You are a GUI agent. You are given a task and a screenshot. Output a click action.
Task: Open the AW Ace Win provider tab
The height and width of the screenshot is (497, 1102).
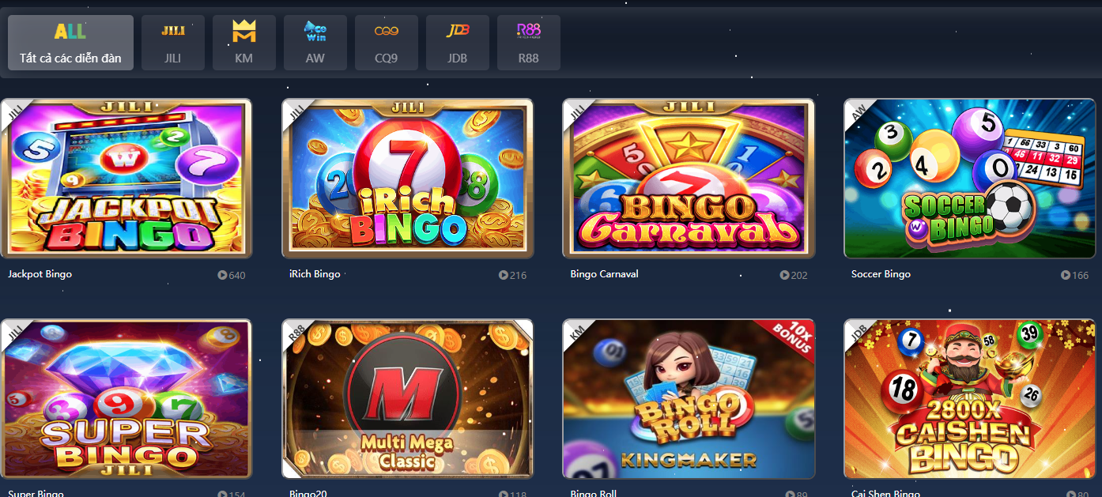click(315, 43)
